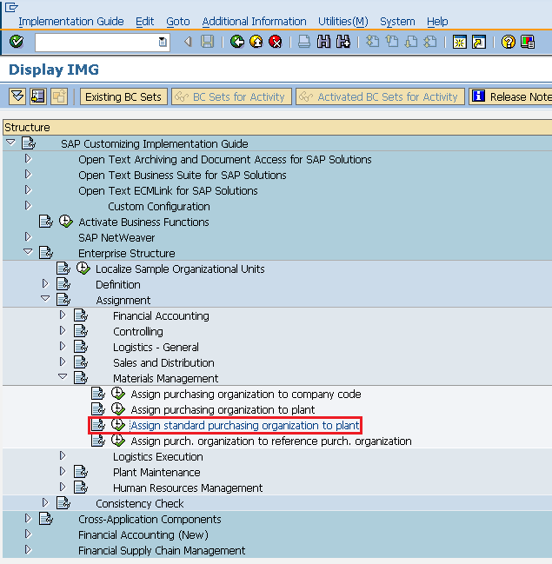
Task: Click the Find binoculars icon
Action: click(323, 42)
